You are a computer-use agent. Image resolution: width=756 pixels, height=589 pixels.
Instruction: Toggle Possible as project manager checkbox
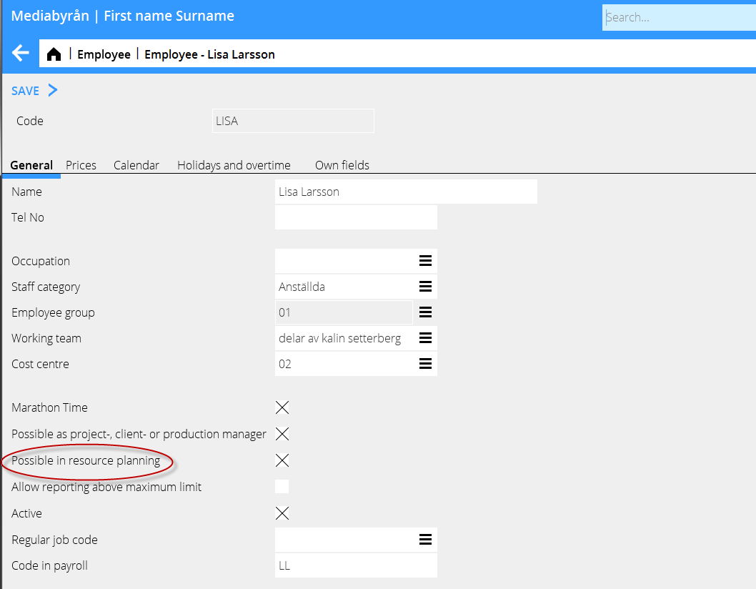coord(282,434)
